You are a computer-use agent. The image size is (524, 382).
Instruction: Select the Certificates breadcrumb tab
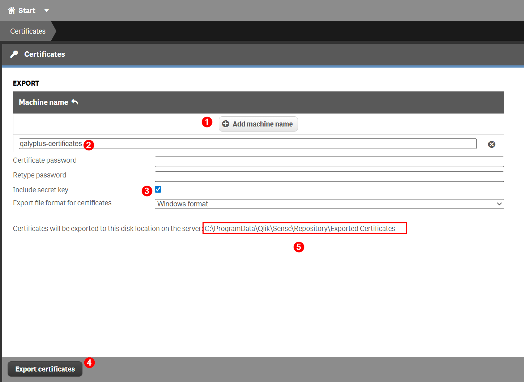28,31
